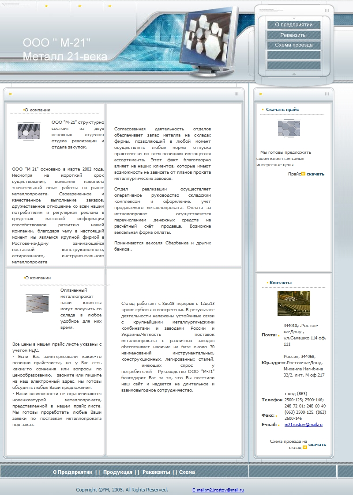Viewport: 353px width, 495px height.
Task: Download the price list via скачать link
Action: (x=315, y=174)
